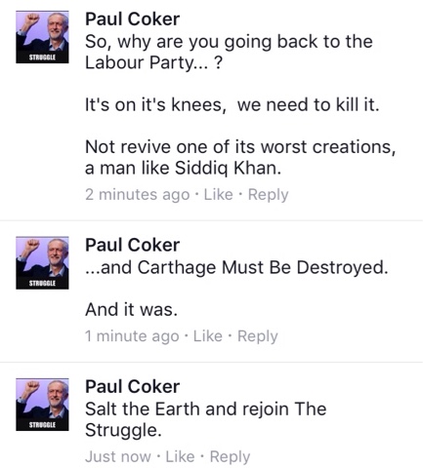This screenshot has height=468, width=423.
Task: Click the 'Just now' timestamp
Action: [x=118, y=456]
